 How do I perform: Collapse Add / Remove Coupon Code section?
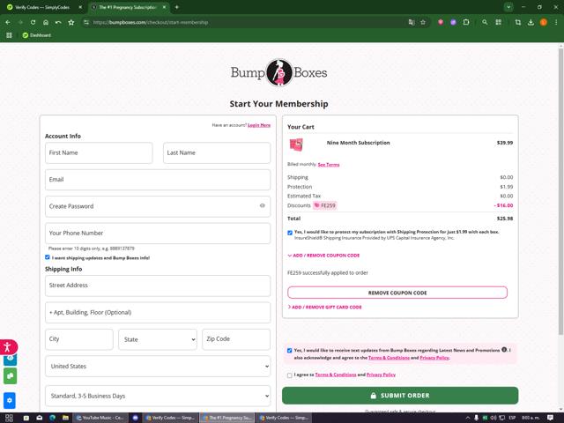click(x=323, y=256)
